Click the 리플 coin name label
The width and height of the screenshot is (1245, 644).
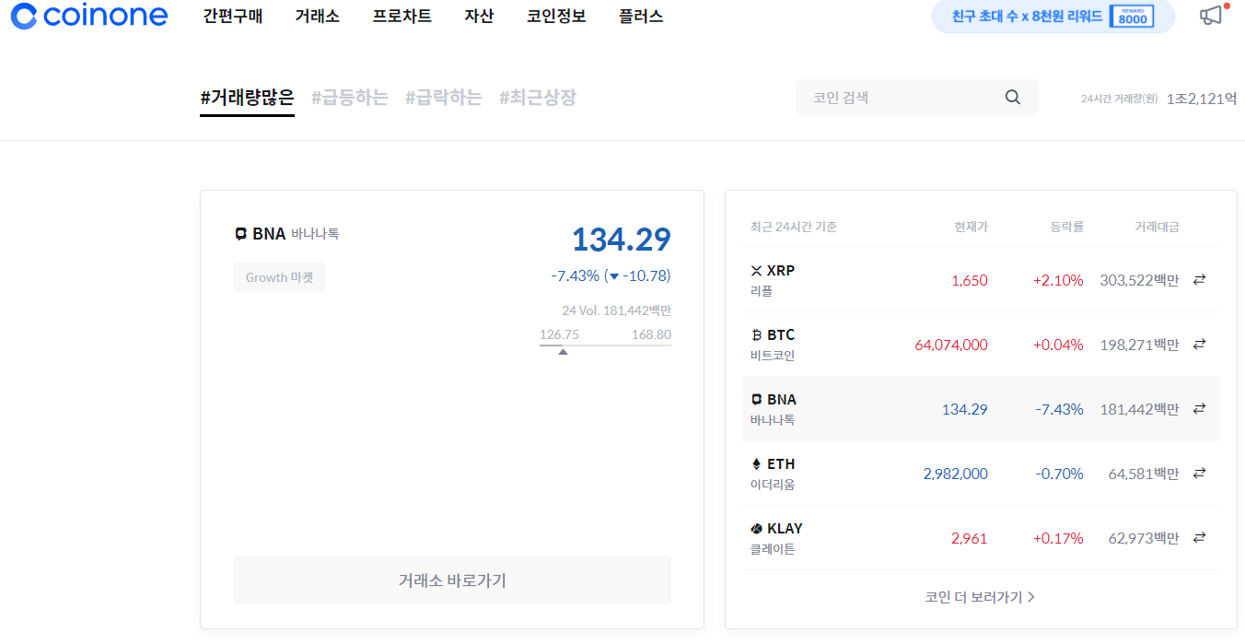[x=762, y=291]
